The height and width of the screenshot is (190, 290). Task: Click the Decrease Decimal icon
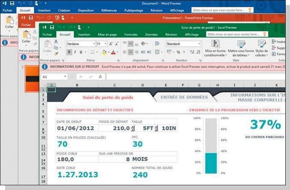click(x=198, y=52)
